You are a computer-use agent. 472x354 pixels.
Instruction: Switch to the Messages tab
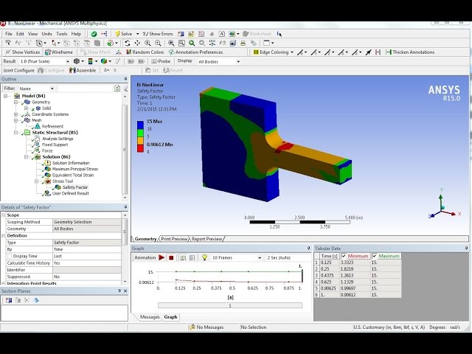coord(149,317)
